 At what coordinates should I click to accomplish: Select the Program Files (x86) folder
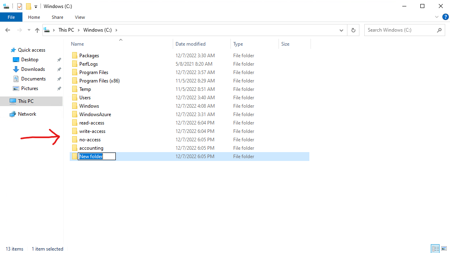pyautogui.click(x=99, y=81)
